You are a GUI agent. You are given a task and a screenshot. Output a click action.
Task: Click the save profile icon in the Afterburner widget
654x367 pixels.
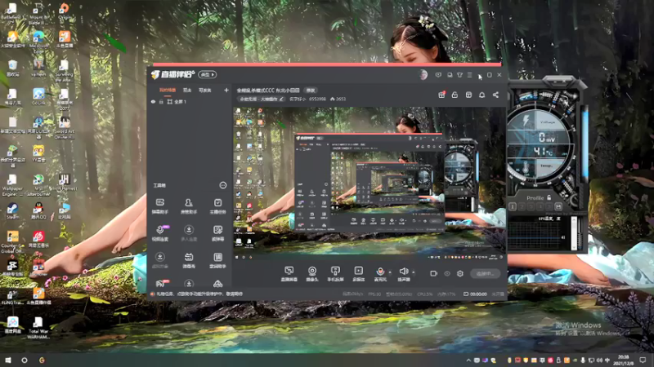click(x=558, y=206)
